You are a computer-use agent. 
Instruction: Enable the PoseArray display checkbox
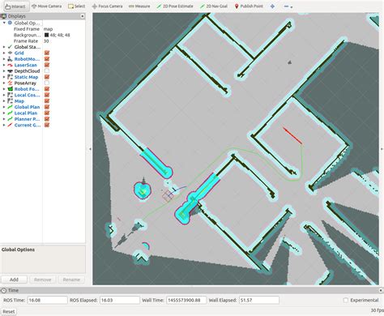click(47, 83)
